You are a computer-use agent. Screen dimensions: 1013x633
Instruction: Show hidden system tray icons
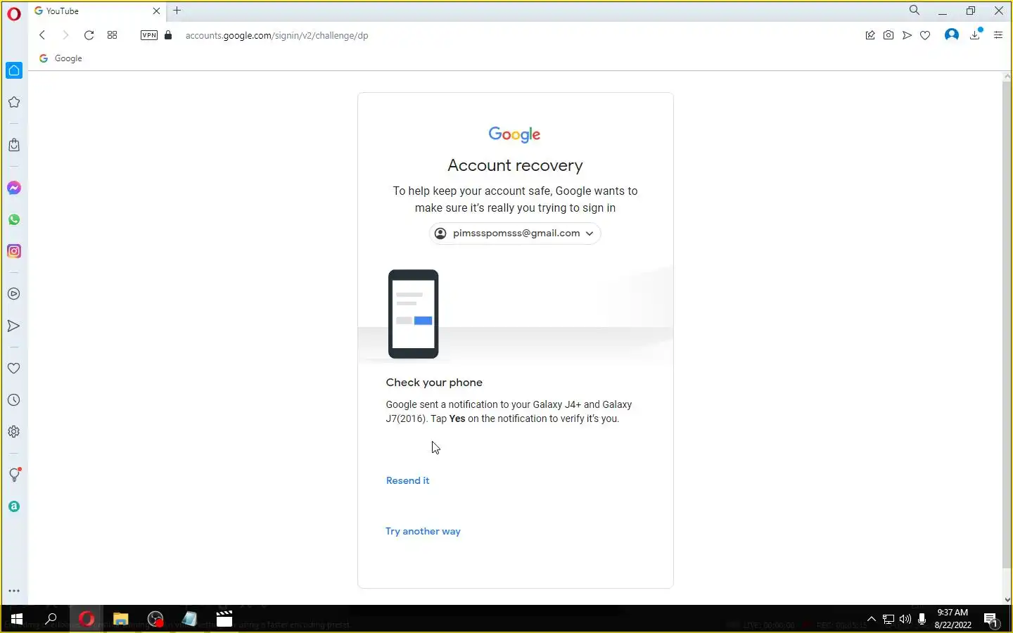[x=871, y=619]
